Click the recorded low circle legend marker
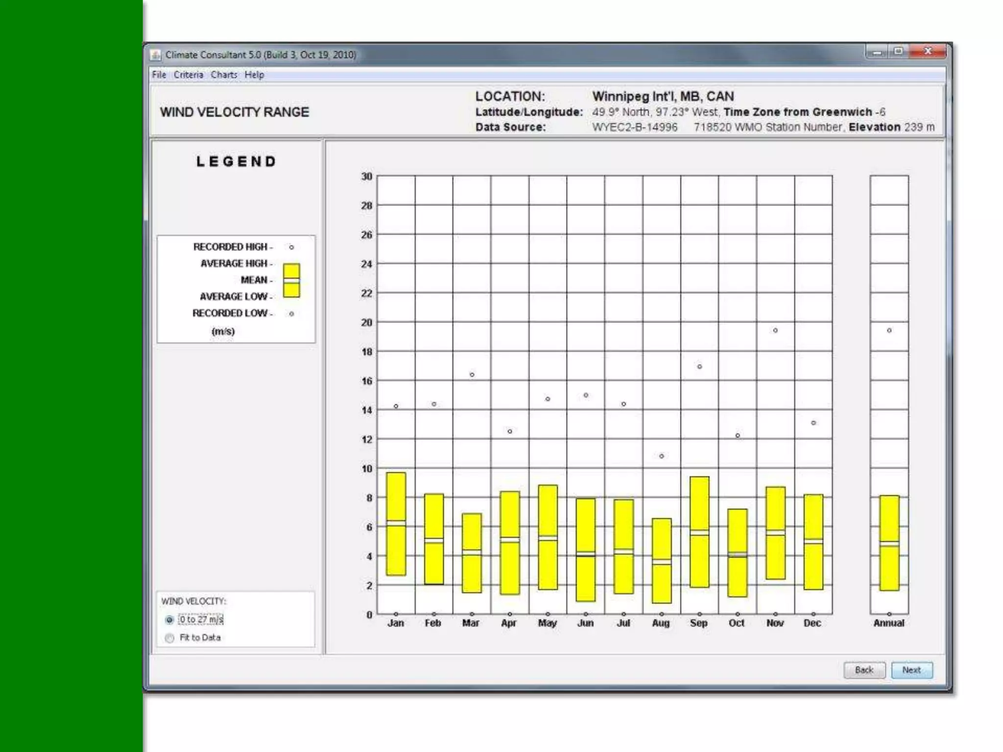The width and height of the screenshot is (1003, 752). pos(291,314)
